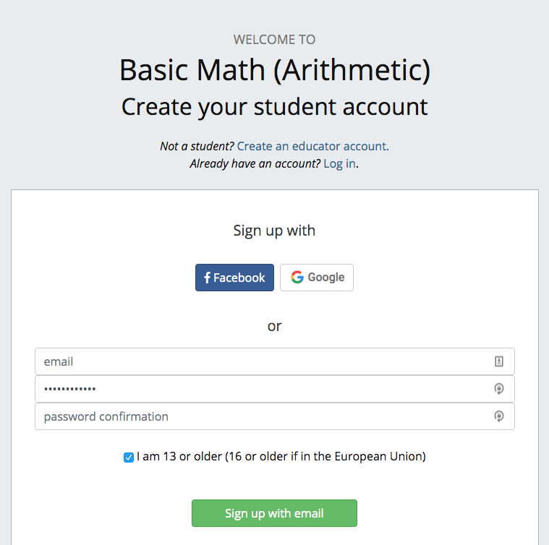Click key icon in password confirmation field
This screenshot has width=549, height=545.
click(x=499, y=416)
